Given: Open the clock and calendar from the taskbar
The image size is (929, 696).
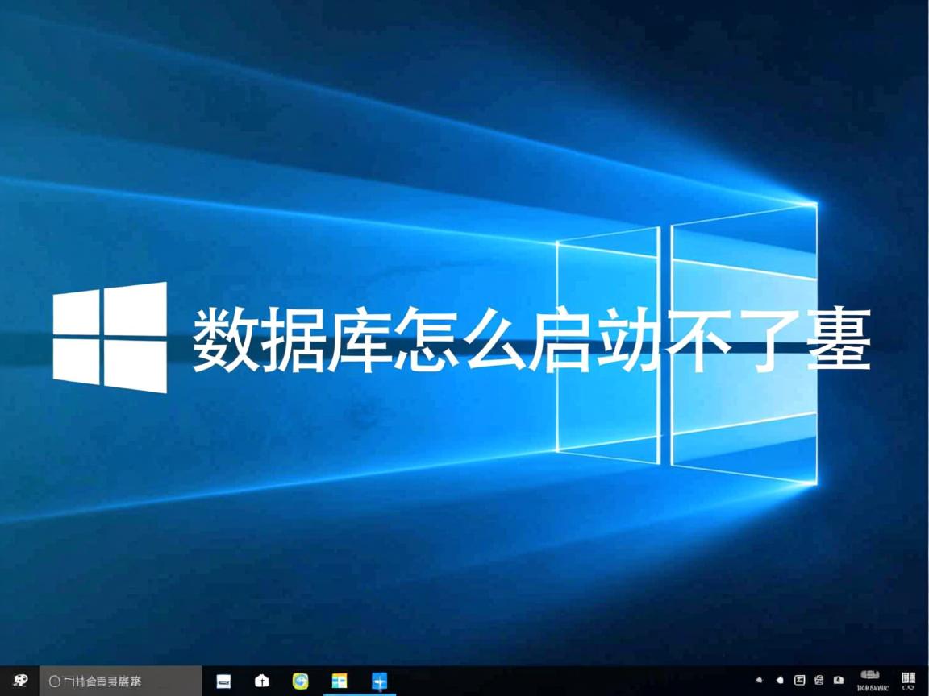Looking at the screenshot, I should pyautogui.click(x=869, y=681).
